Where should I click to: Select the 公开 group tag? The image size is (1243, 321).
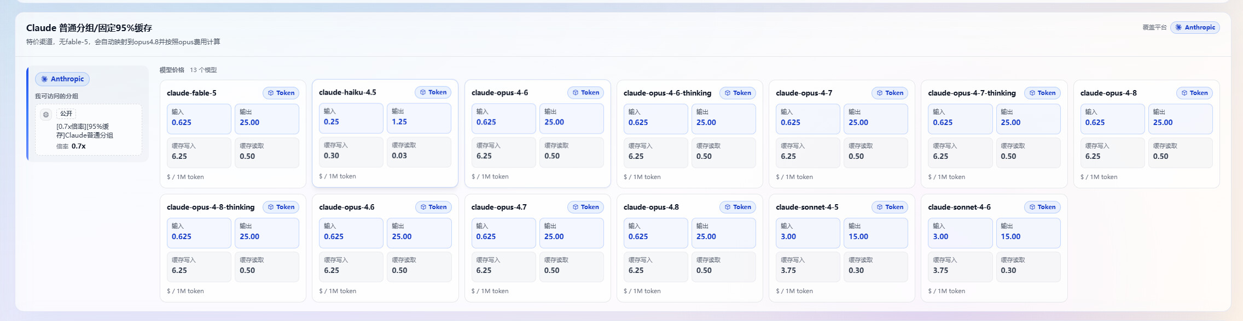coord(66,114)
